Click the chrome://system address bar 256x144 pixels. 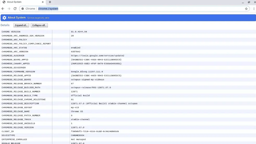click(x=134, y=9)
